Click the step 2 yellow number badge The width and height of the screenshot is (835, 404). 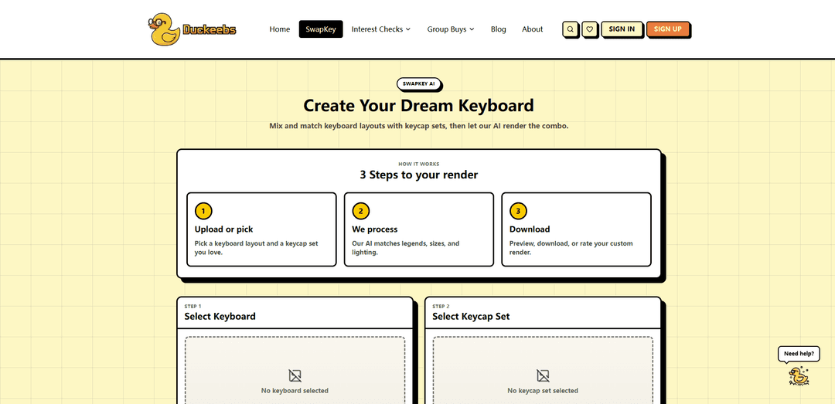pyautogui.click(x=360, y=211)
